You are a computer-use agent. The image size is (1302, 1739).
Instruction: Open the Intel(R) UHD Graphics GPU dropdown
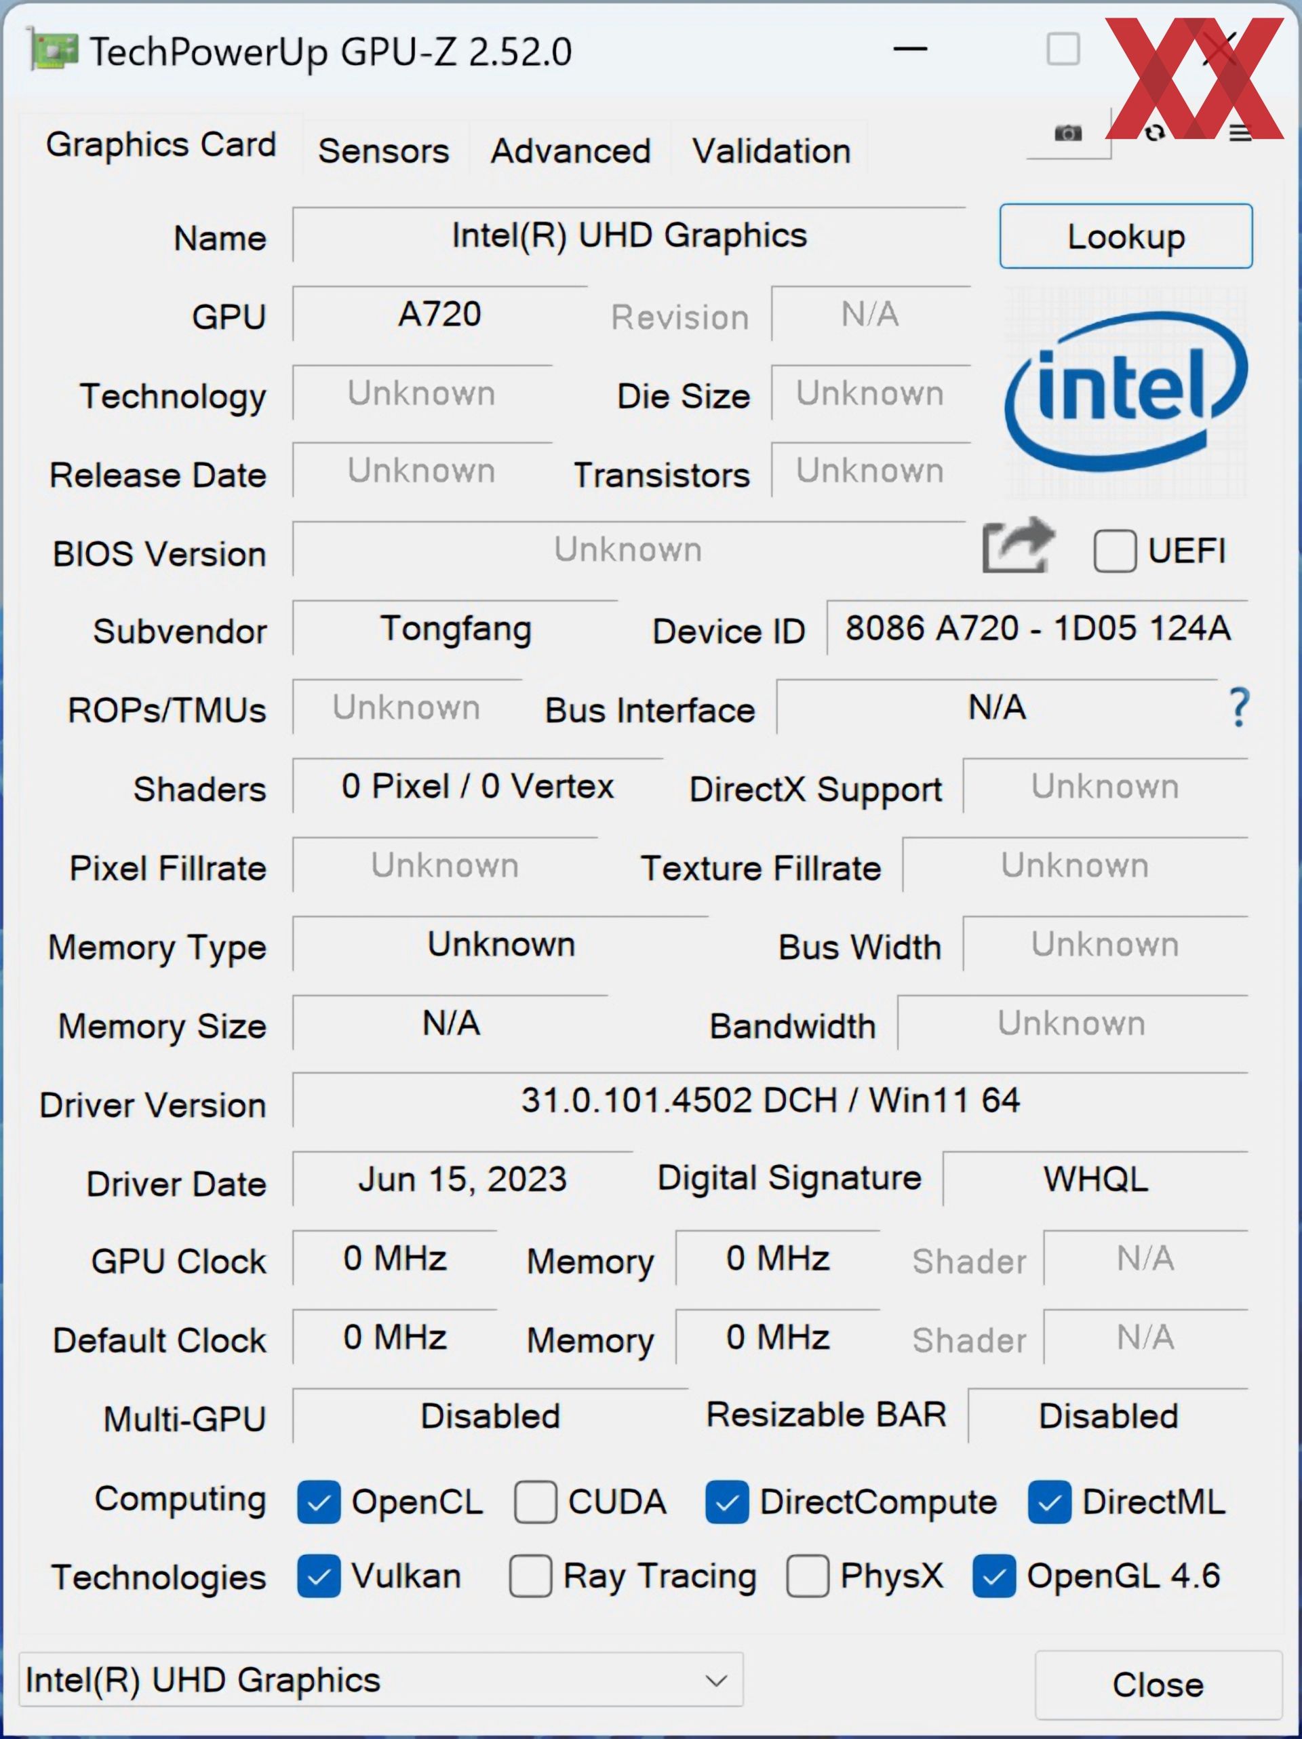[380, 1679]
